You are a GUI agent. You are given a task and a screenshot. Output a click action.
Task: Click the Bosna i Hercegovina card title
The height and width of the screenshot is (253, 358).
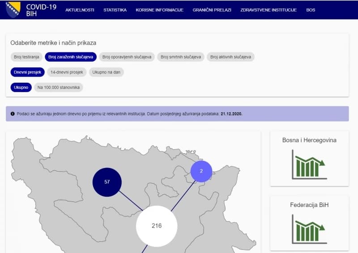tap(309, 140)
